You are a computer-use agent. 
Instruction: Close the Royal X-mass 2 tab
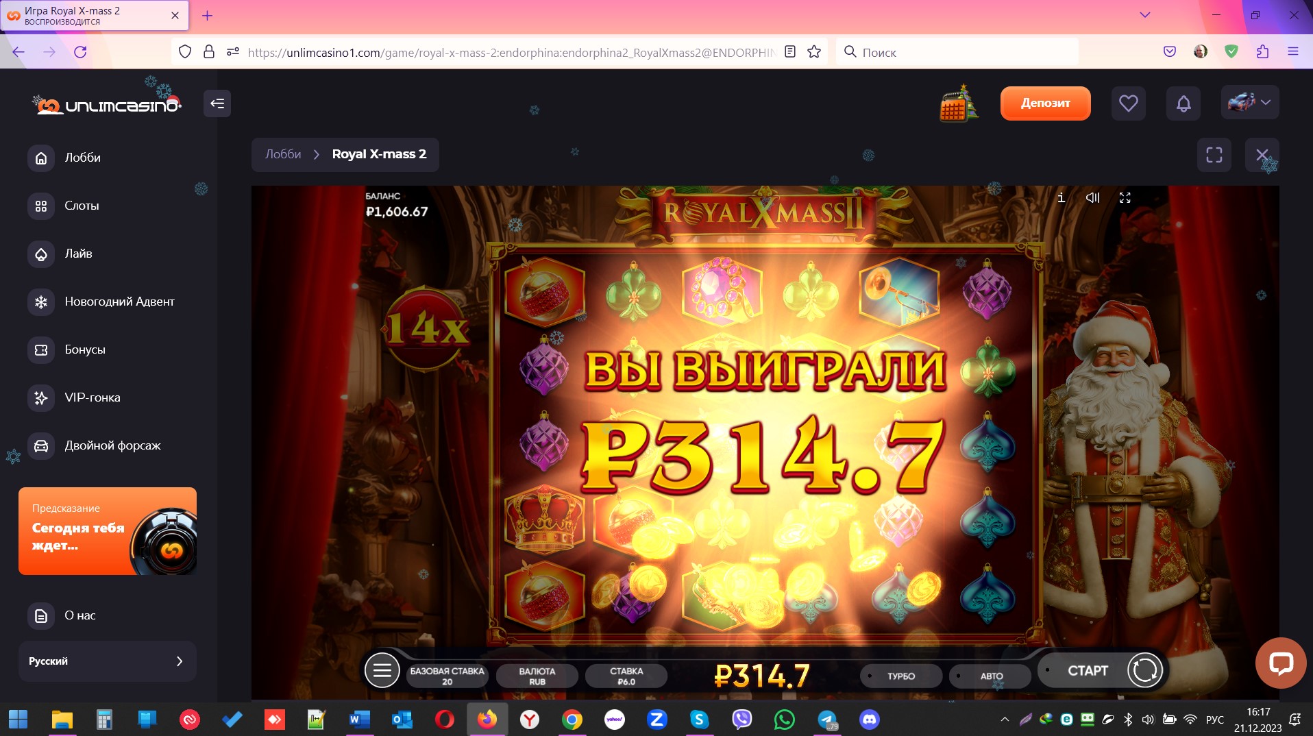175,15
